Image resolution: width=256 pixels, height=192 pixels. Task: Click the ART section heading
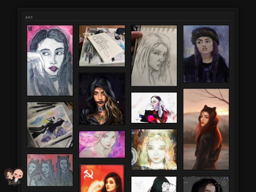(x=29, y=18)
